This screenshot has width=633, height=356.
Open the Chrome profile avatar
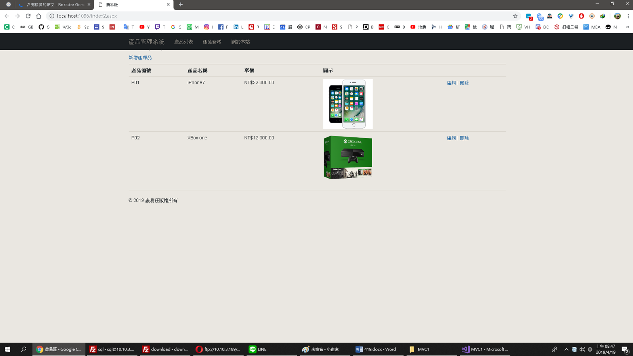(x=617, y=16)
